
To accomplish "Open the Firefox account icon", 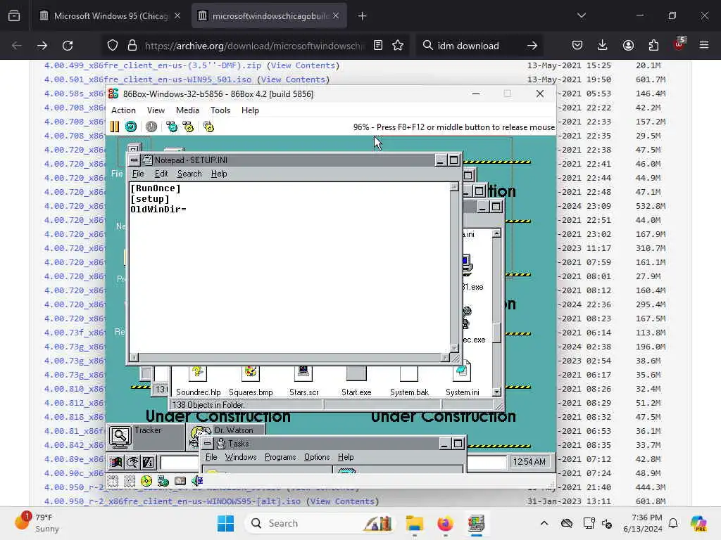I will (x=628, y=45).
